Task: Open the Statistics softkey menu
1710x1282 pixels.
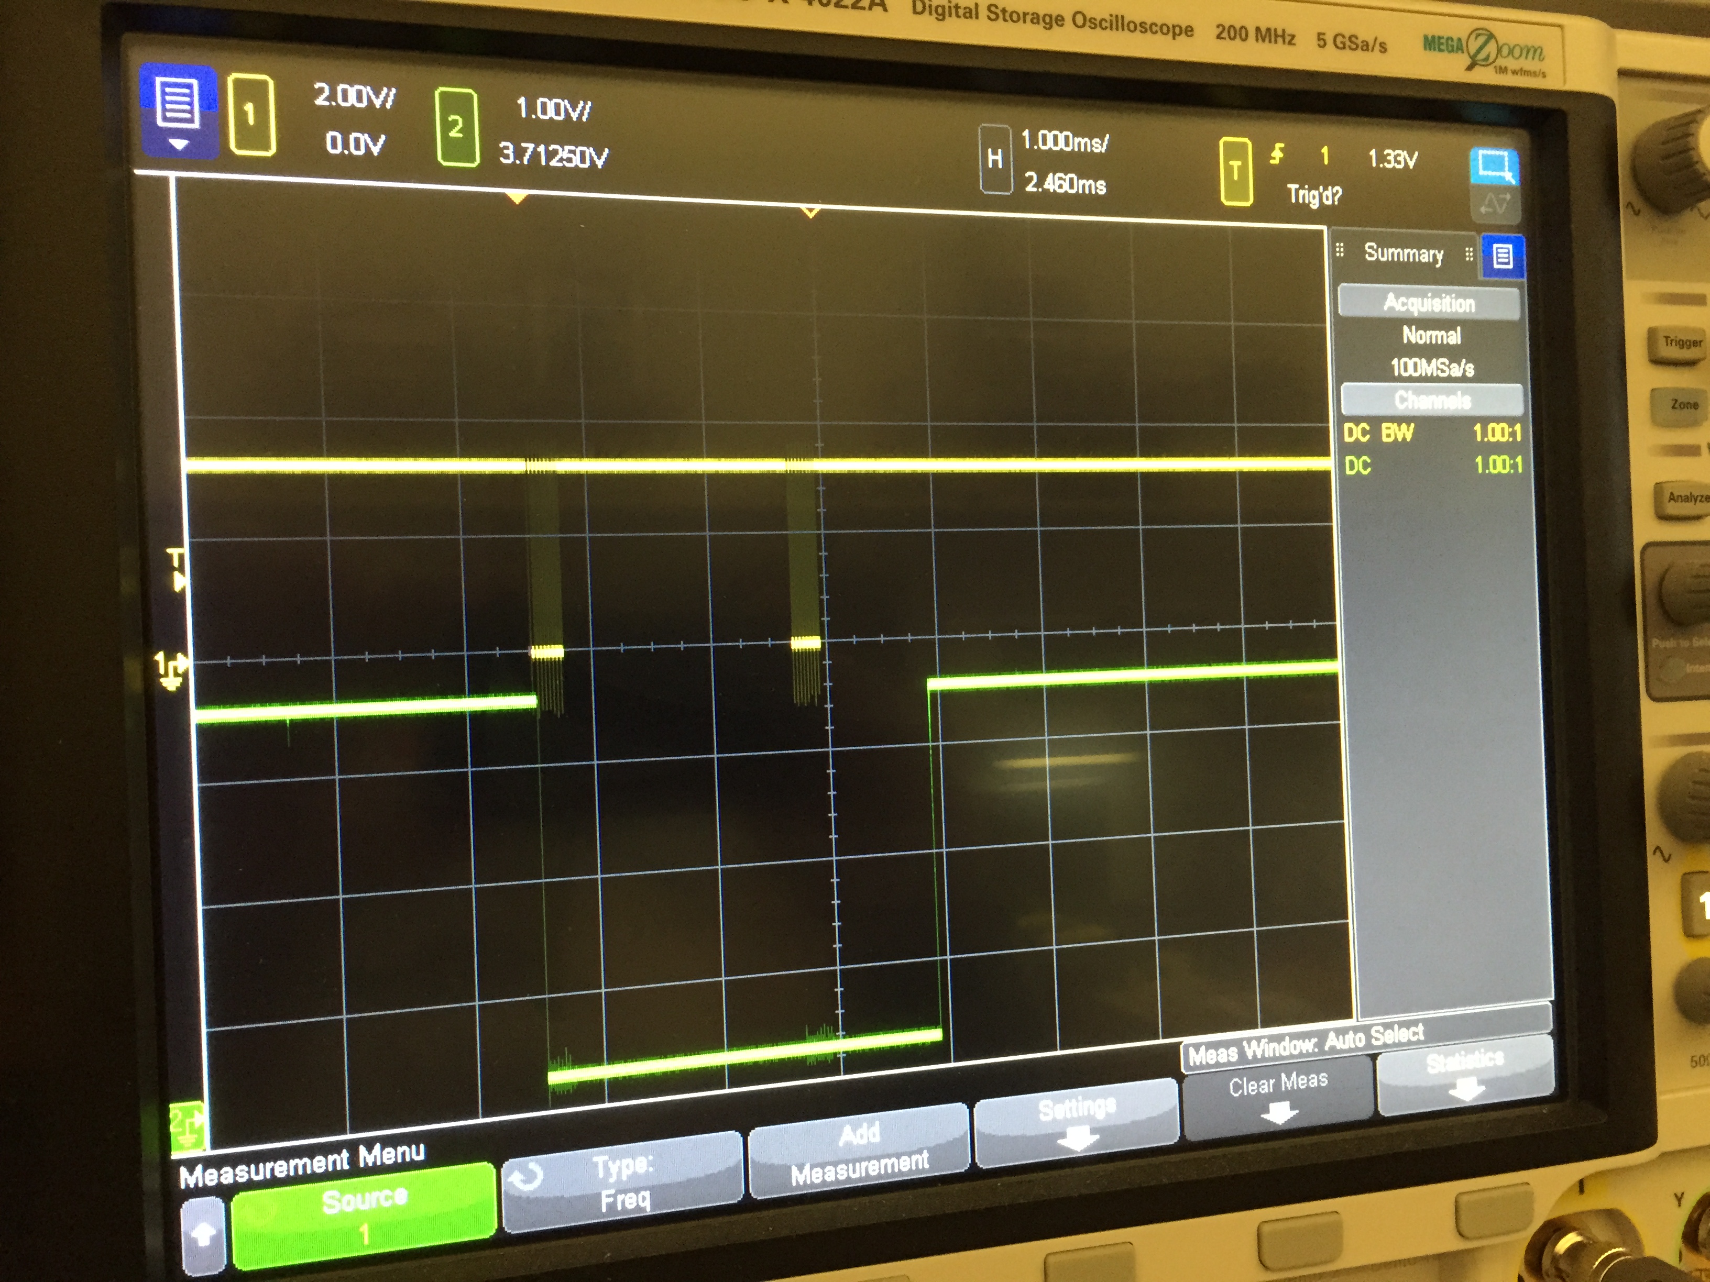Action: tap(1465, 1074)
